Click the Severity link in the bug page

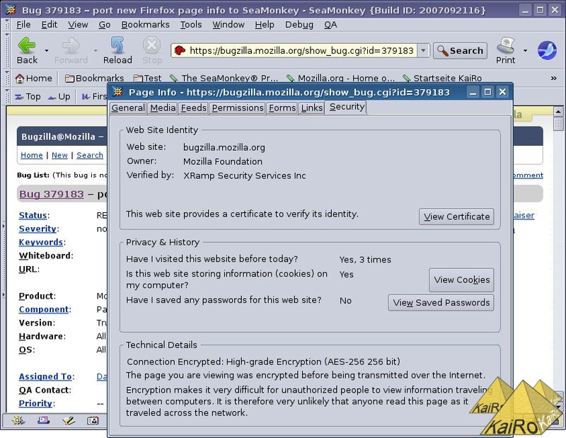click(37, 229)
